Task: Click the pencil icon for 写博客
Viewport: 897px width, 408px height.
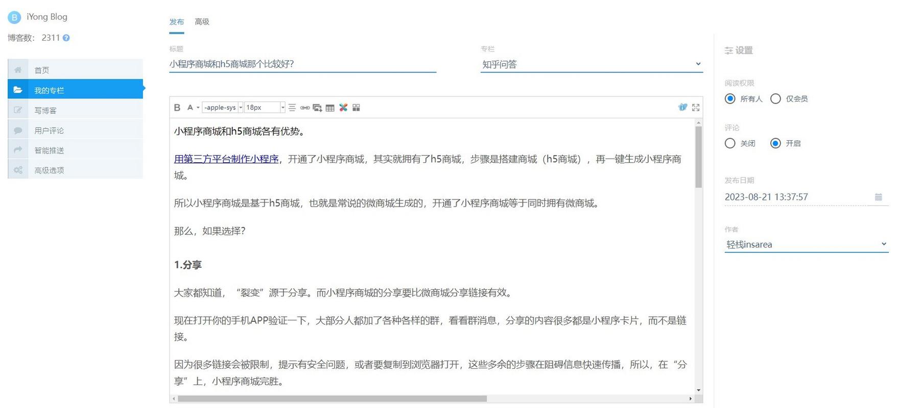Action: tap(18, 110)
